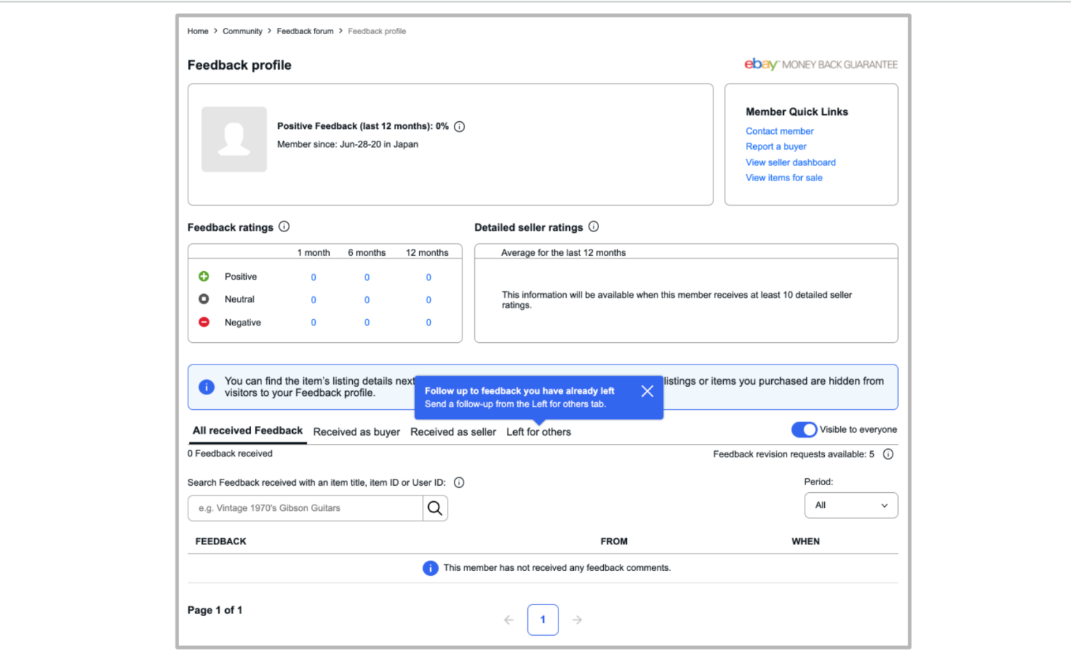This screenshot has height=658, width=1071.
Task: Go to Community in the breadcrumb
Action: pos(243,31)
